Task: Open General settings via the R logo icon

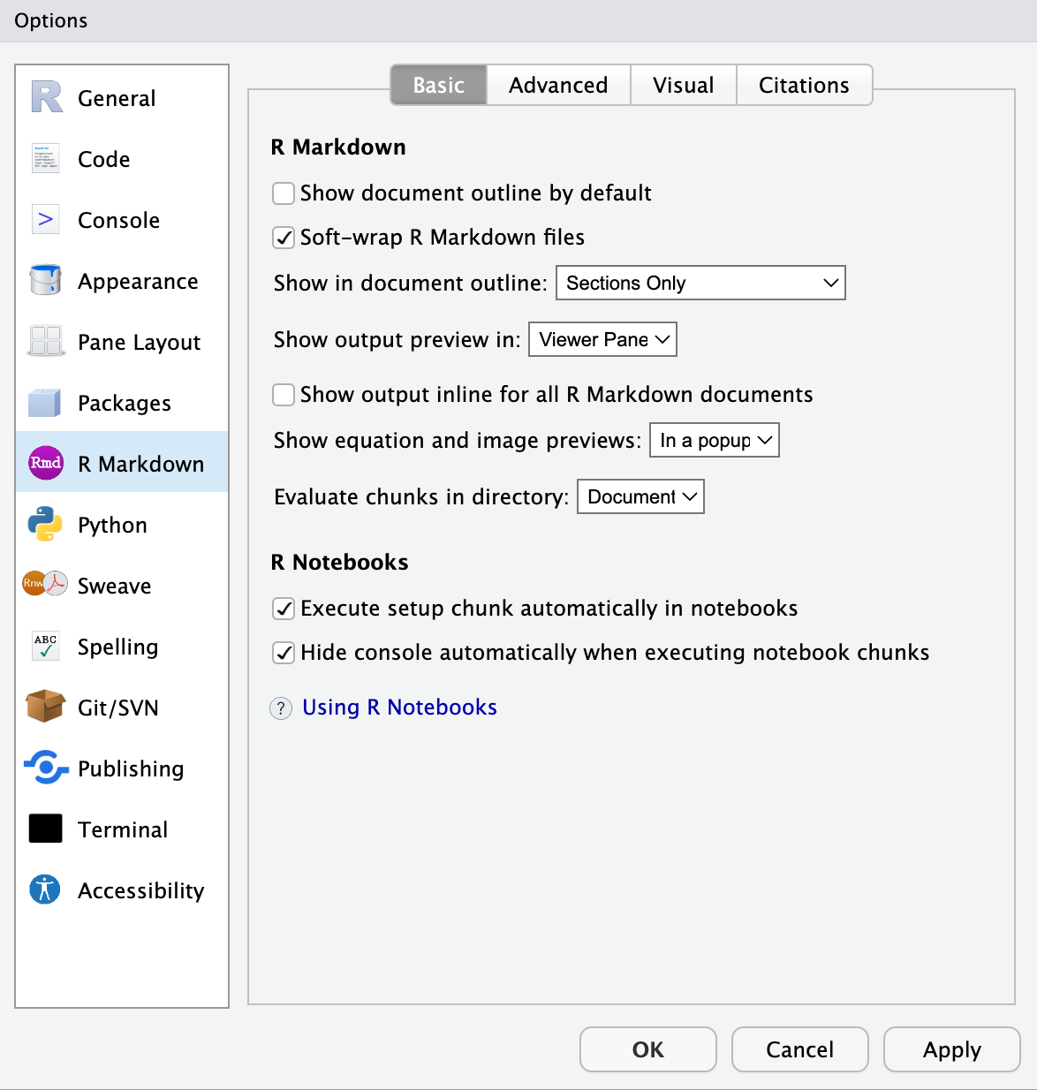Action: pos(46,97)
